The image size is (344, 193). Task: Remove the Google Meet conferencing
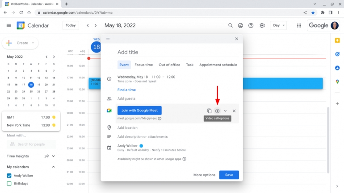click(x=234, y=111)
